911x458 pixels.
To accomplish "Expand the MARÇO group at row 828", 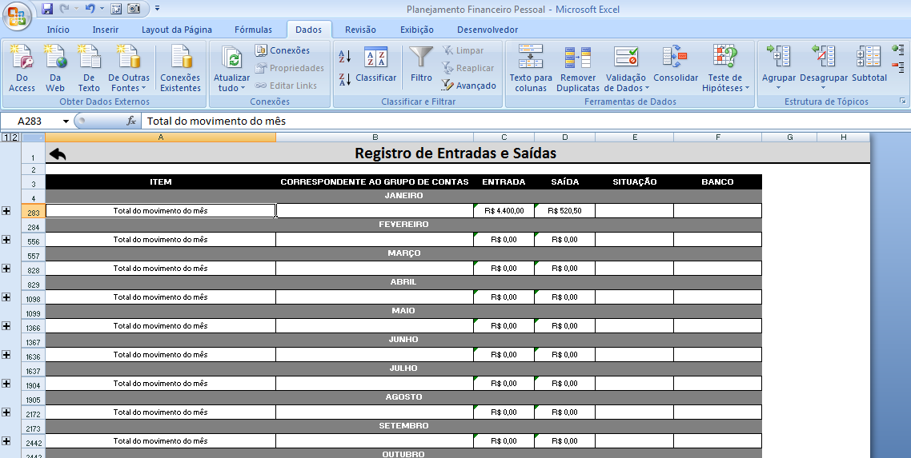I will coord(6,268).
